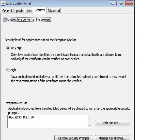Click the exception list scroll down arrow

(x=90, y=126)
